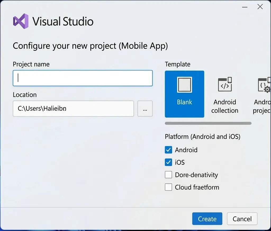Open the location browse (...) button
271x231 pixels.
[145, 108]
